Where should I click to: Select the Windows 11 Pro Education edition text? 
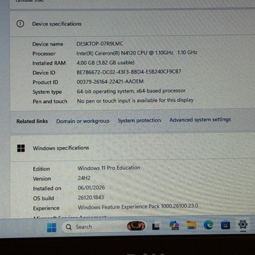109,168
